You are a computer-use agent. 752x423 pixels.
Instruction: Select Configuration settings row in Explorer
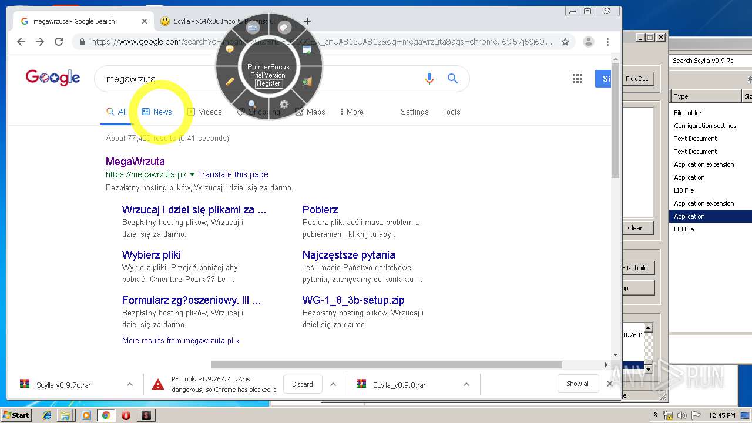click(710, 126)
